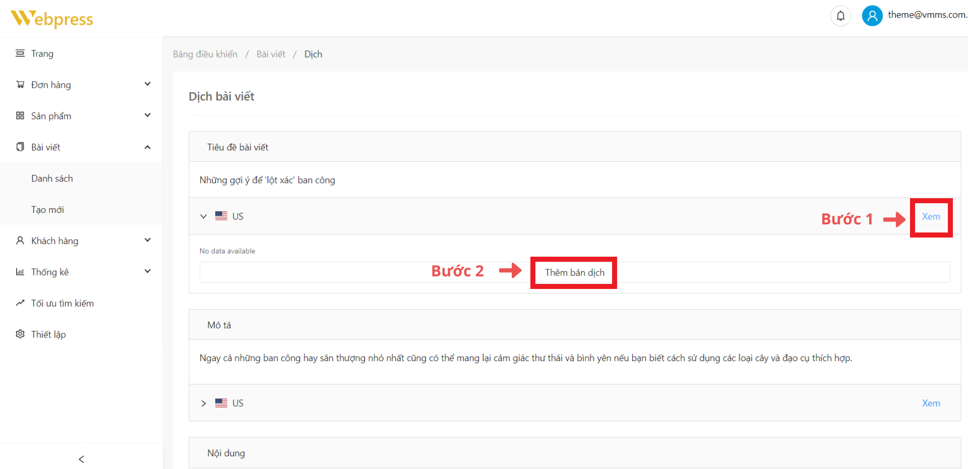Open the user profile avatar icon
This screenshot has width=968, height=469.
pos(872,16)
